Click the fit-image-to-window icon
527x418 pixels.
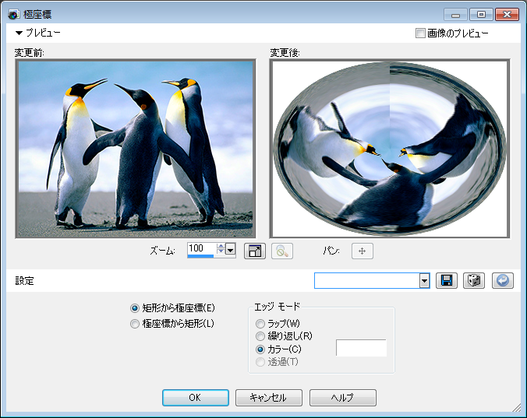[255, 251]
